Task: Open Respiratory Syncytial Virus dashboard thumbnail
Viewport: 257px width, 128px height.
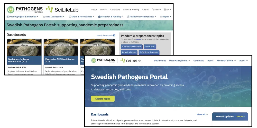Action: 61,47
